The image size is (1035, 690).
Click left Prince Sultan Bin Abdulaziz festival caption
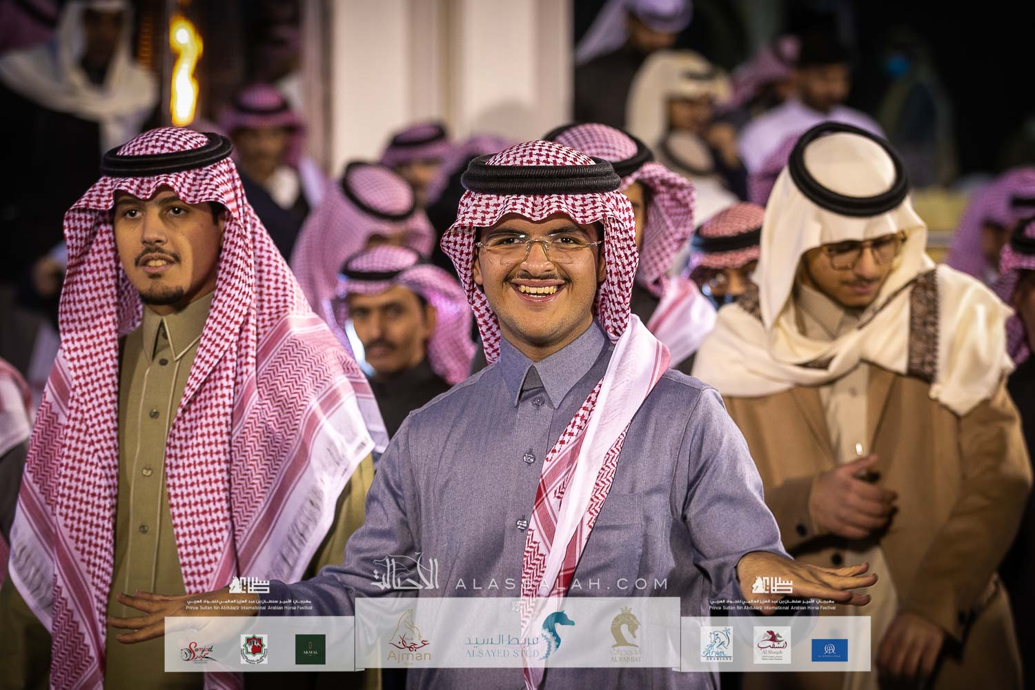click(x=248, y=604)
